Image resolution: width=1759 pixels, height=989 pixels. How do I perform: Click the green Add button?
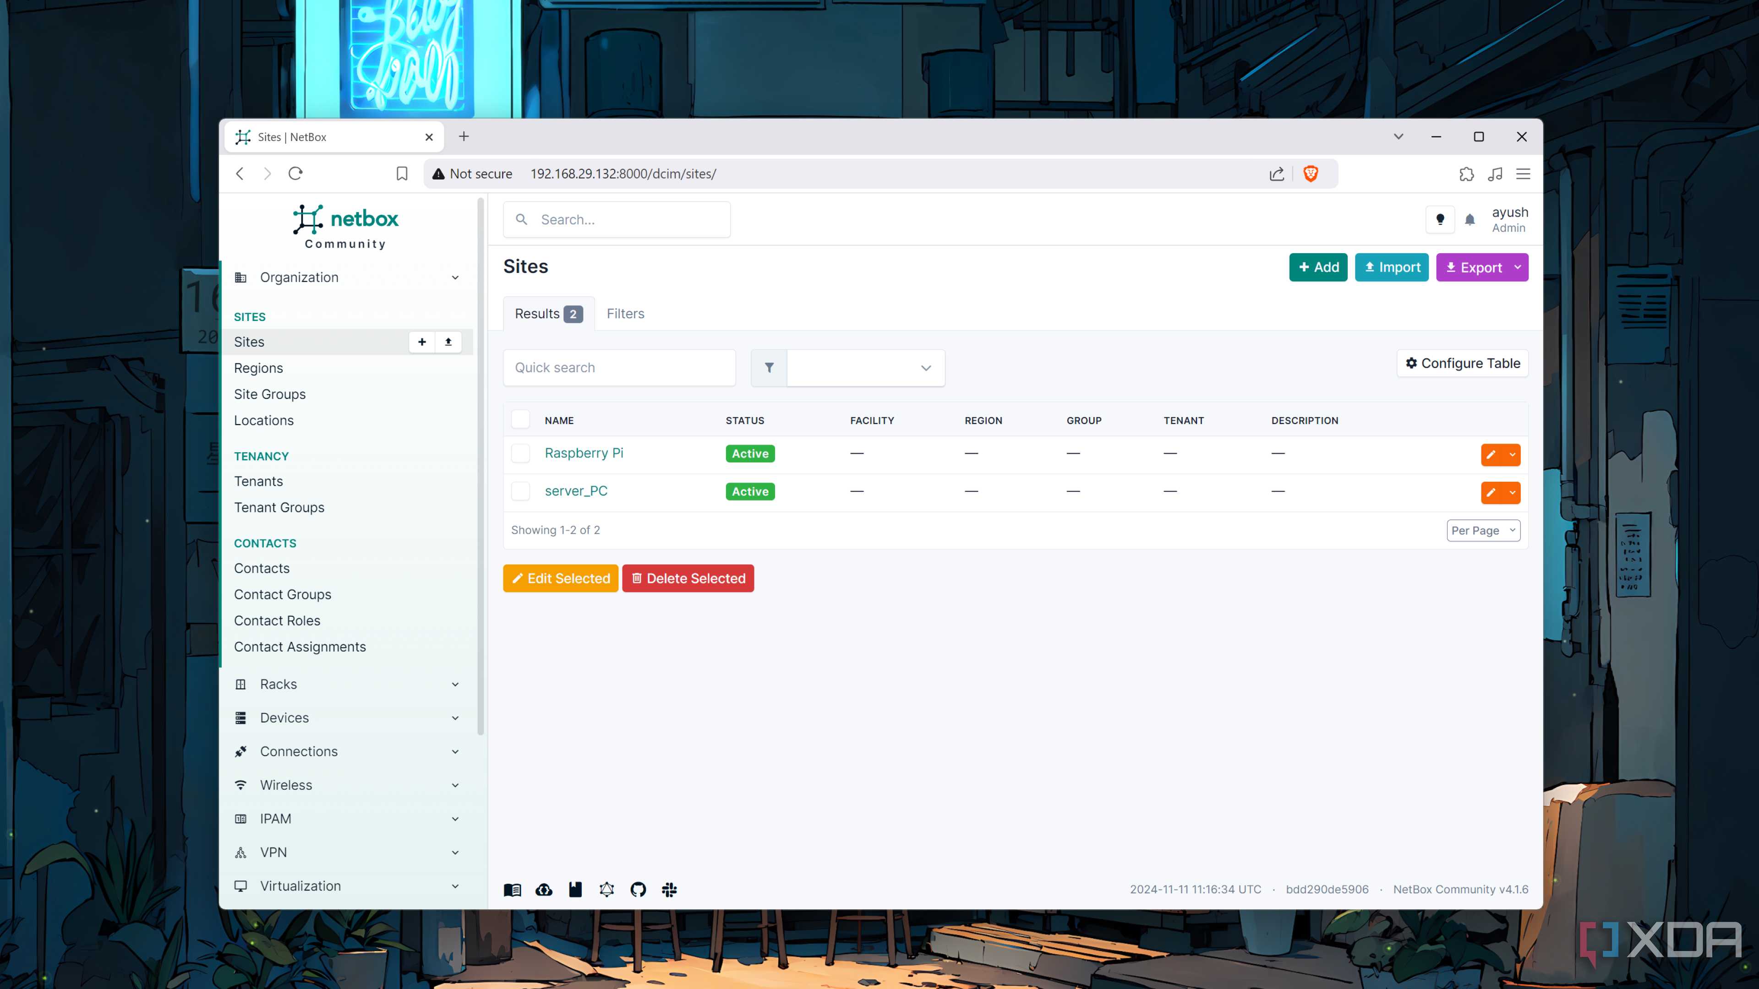pyautogui.click(x=1318, y=267)
